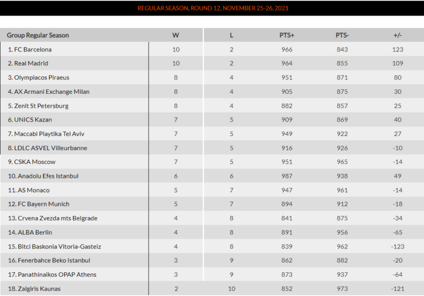Select the CSKA Moscow row

(x=35, y=162)
